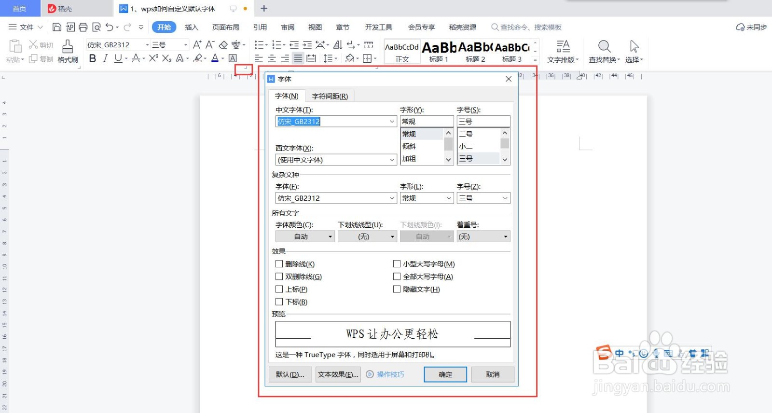Select 加粗 in font style list

click(x=409, y=159)
